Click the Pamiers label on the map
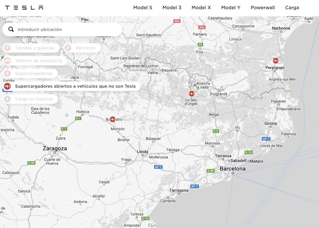The image size is (319, 228). [200, 34]
